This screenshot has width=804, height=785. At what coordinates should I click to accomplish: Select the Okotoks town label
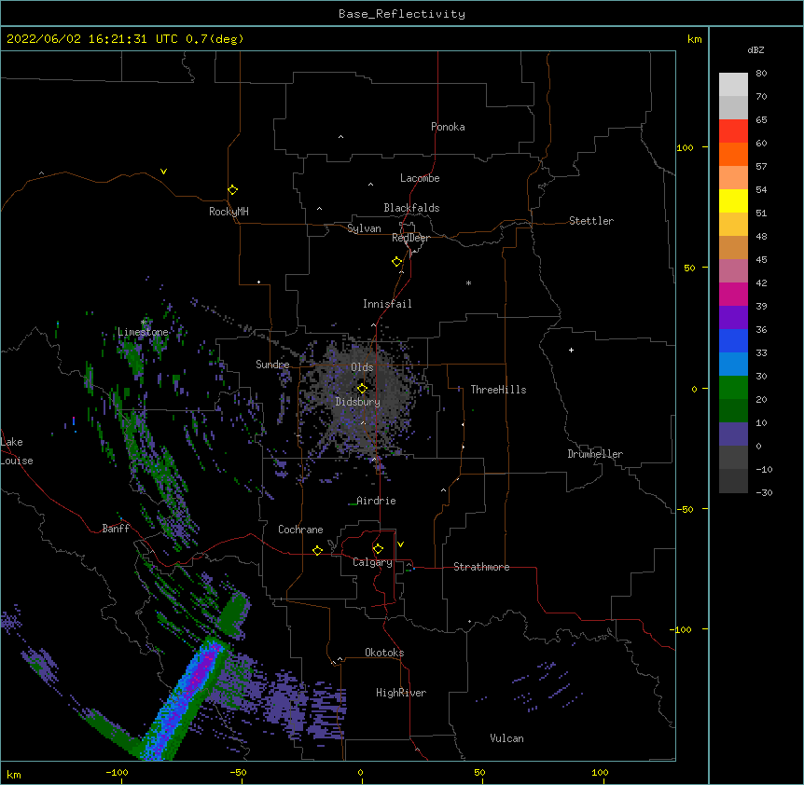pyautogui.click(x=384, y=653)
